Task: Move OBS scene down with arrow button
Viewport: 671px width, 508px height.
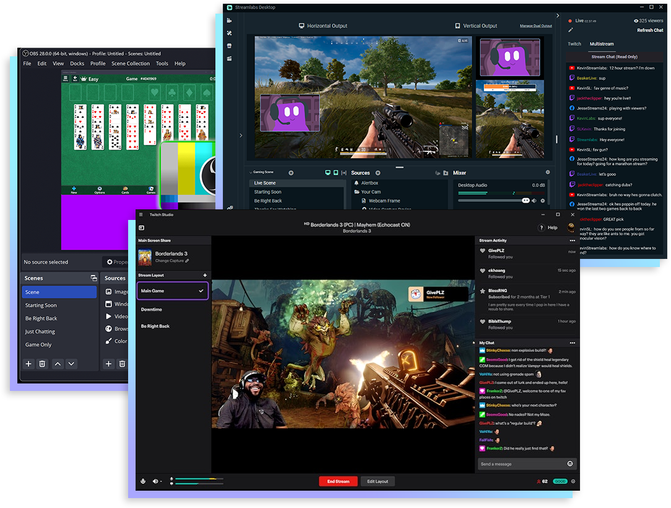Action: tap(71, 364)
